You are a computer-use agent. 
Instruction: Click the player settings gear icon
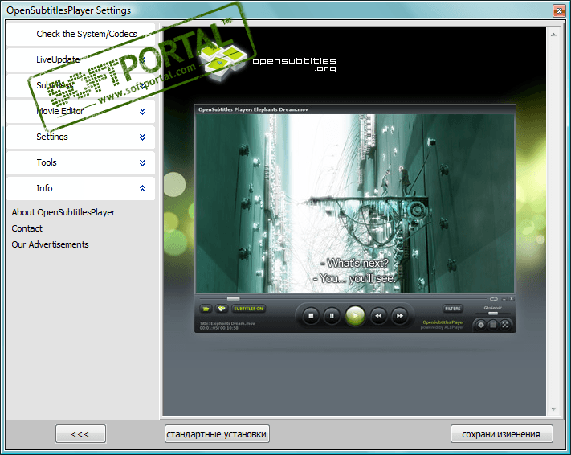point(481,325)
